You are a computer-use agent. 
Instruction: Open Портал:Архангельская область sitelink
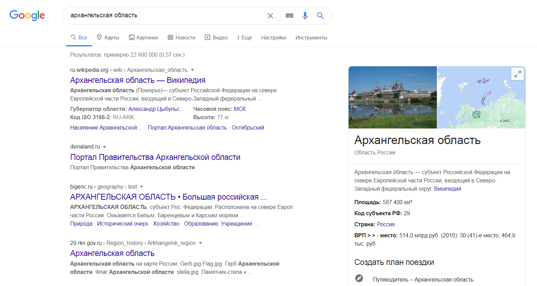pyautogui.click(x=187, y=127)
